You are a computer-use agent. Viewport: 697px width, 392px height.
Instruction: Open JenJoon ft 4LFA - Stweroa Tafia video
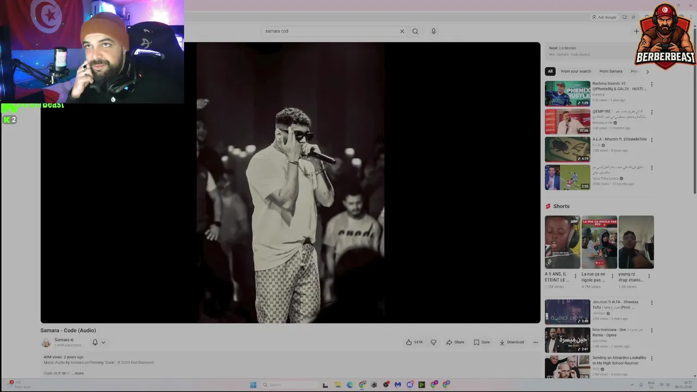click(x=567, y=312)
